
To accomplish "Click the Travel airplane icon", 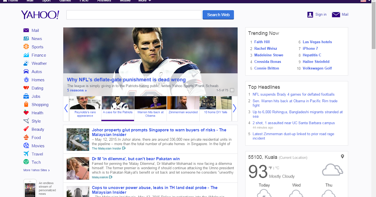I will [x=26, y=154].
